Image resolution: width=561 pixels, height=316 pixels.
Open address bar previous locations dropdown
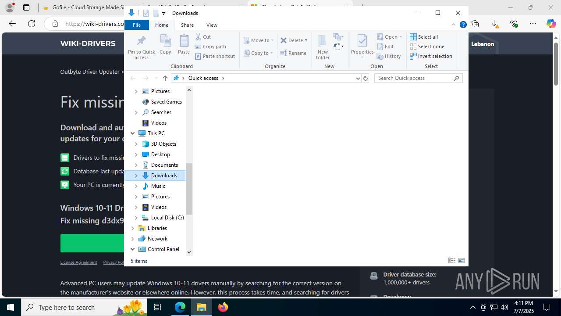358,78
